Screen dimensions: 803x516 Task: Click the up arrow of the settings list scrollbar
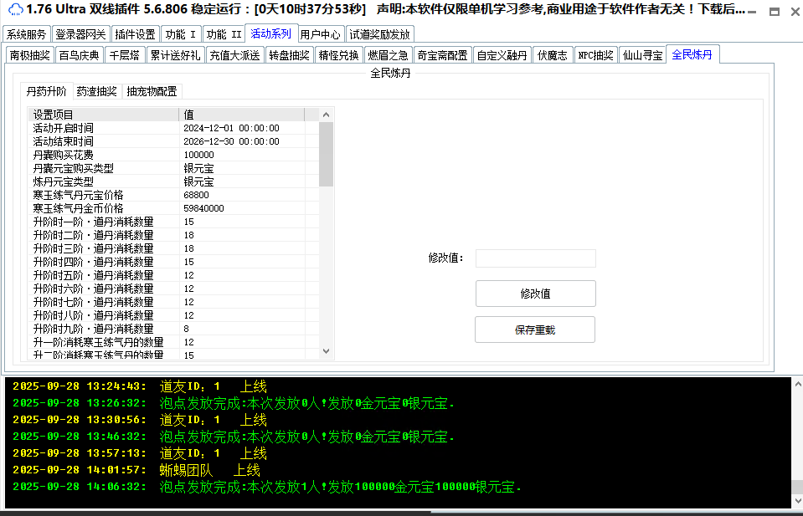tap(327, 115)
